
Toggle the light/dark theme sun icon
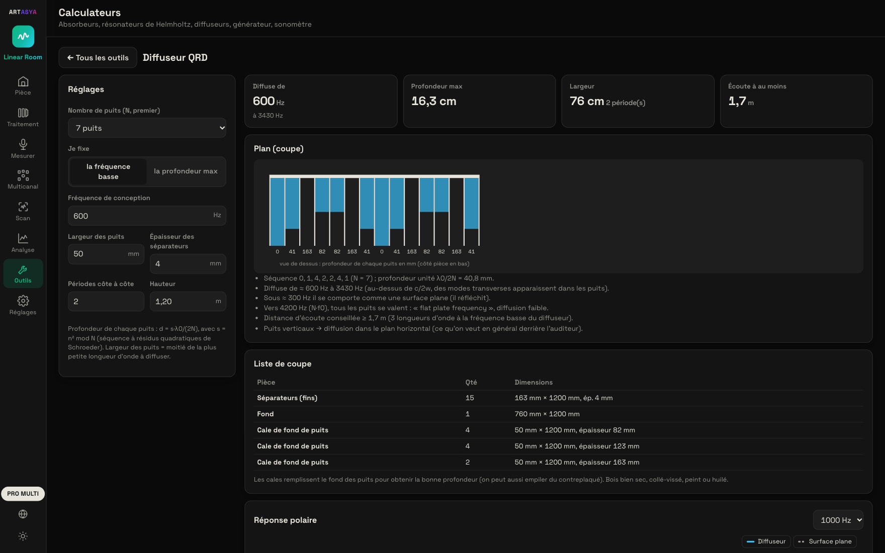pos(23,536)
